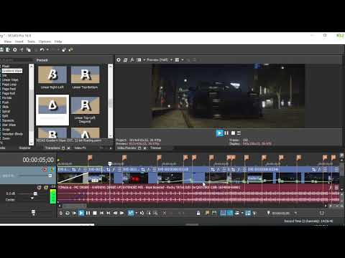
Task: Select Page Peel in the transitions list
Action: 9,89
